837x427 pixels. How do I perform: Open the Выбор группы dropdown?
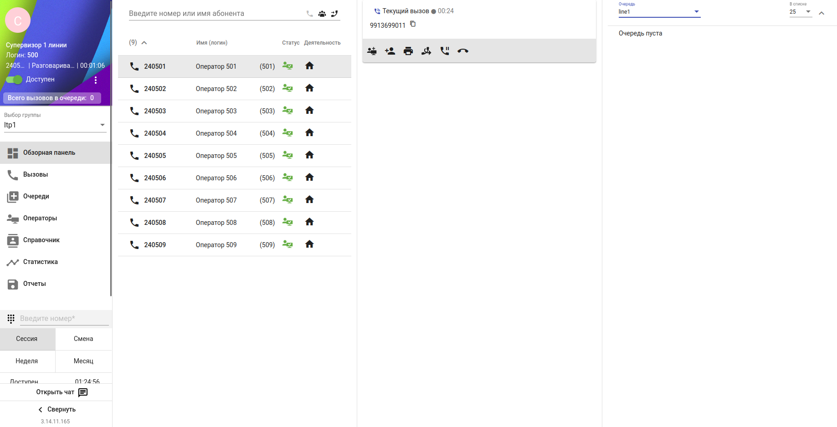tap(55, 125)
